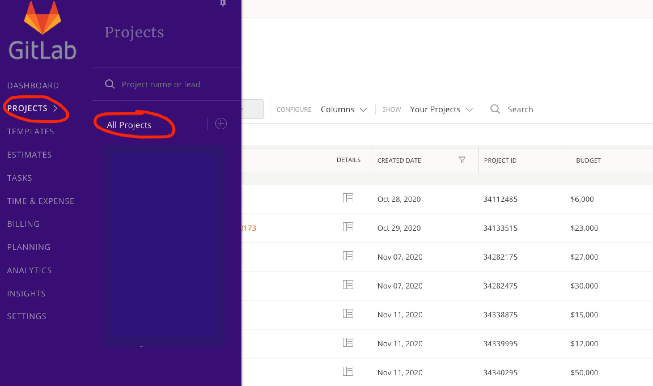
Task: Click the Created Date filter funnel icon
Action: [x=462, y=160]
